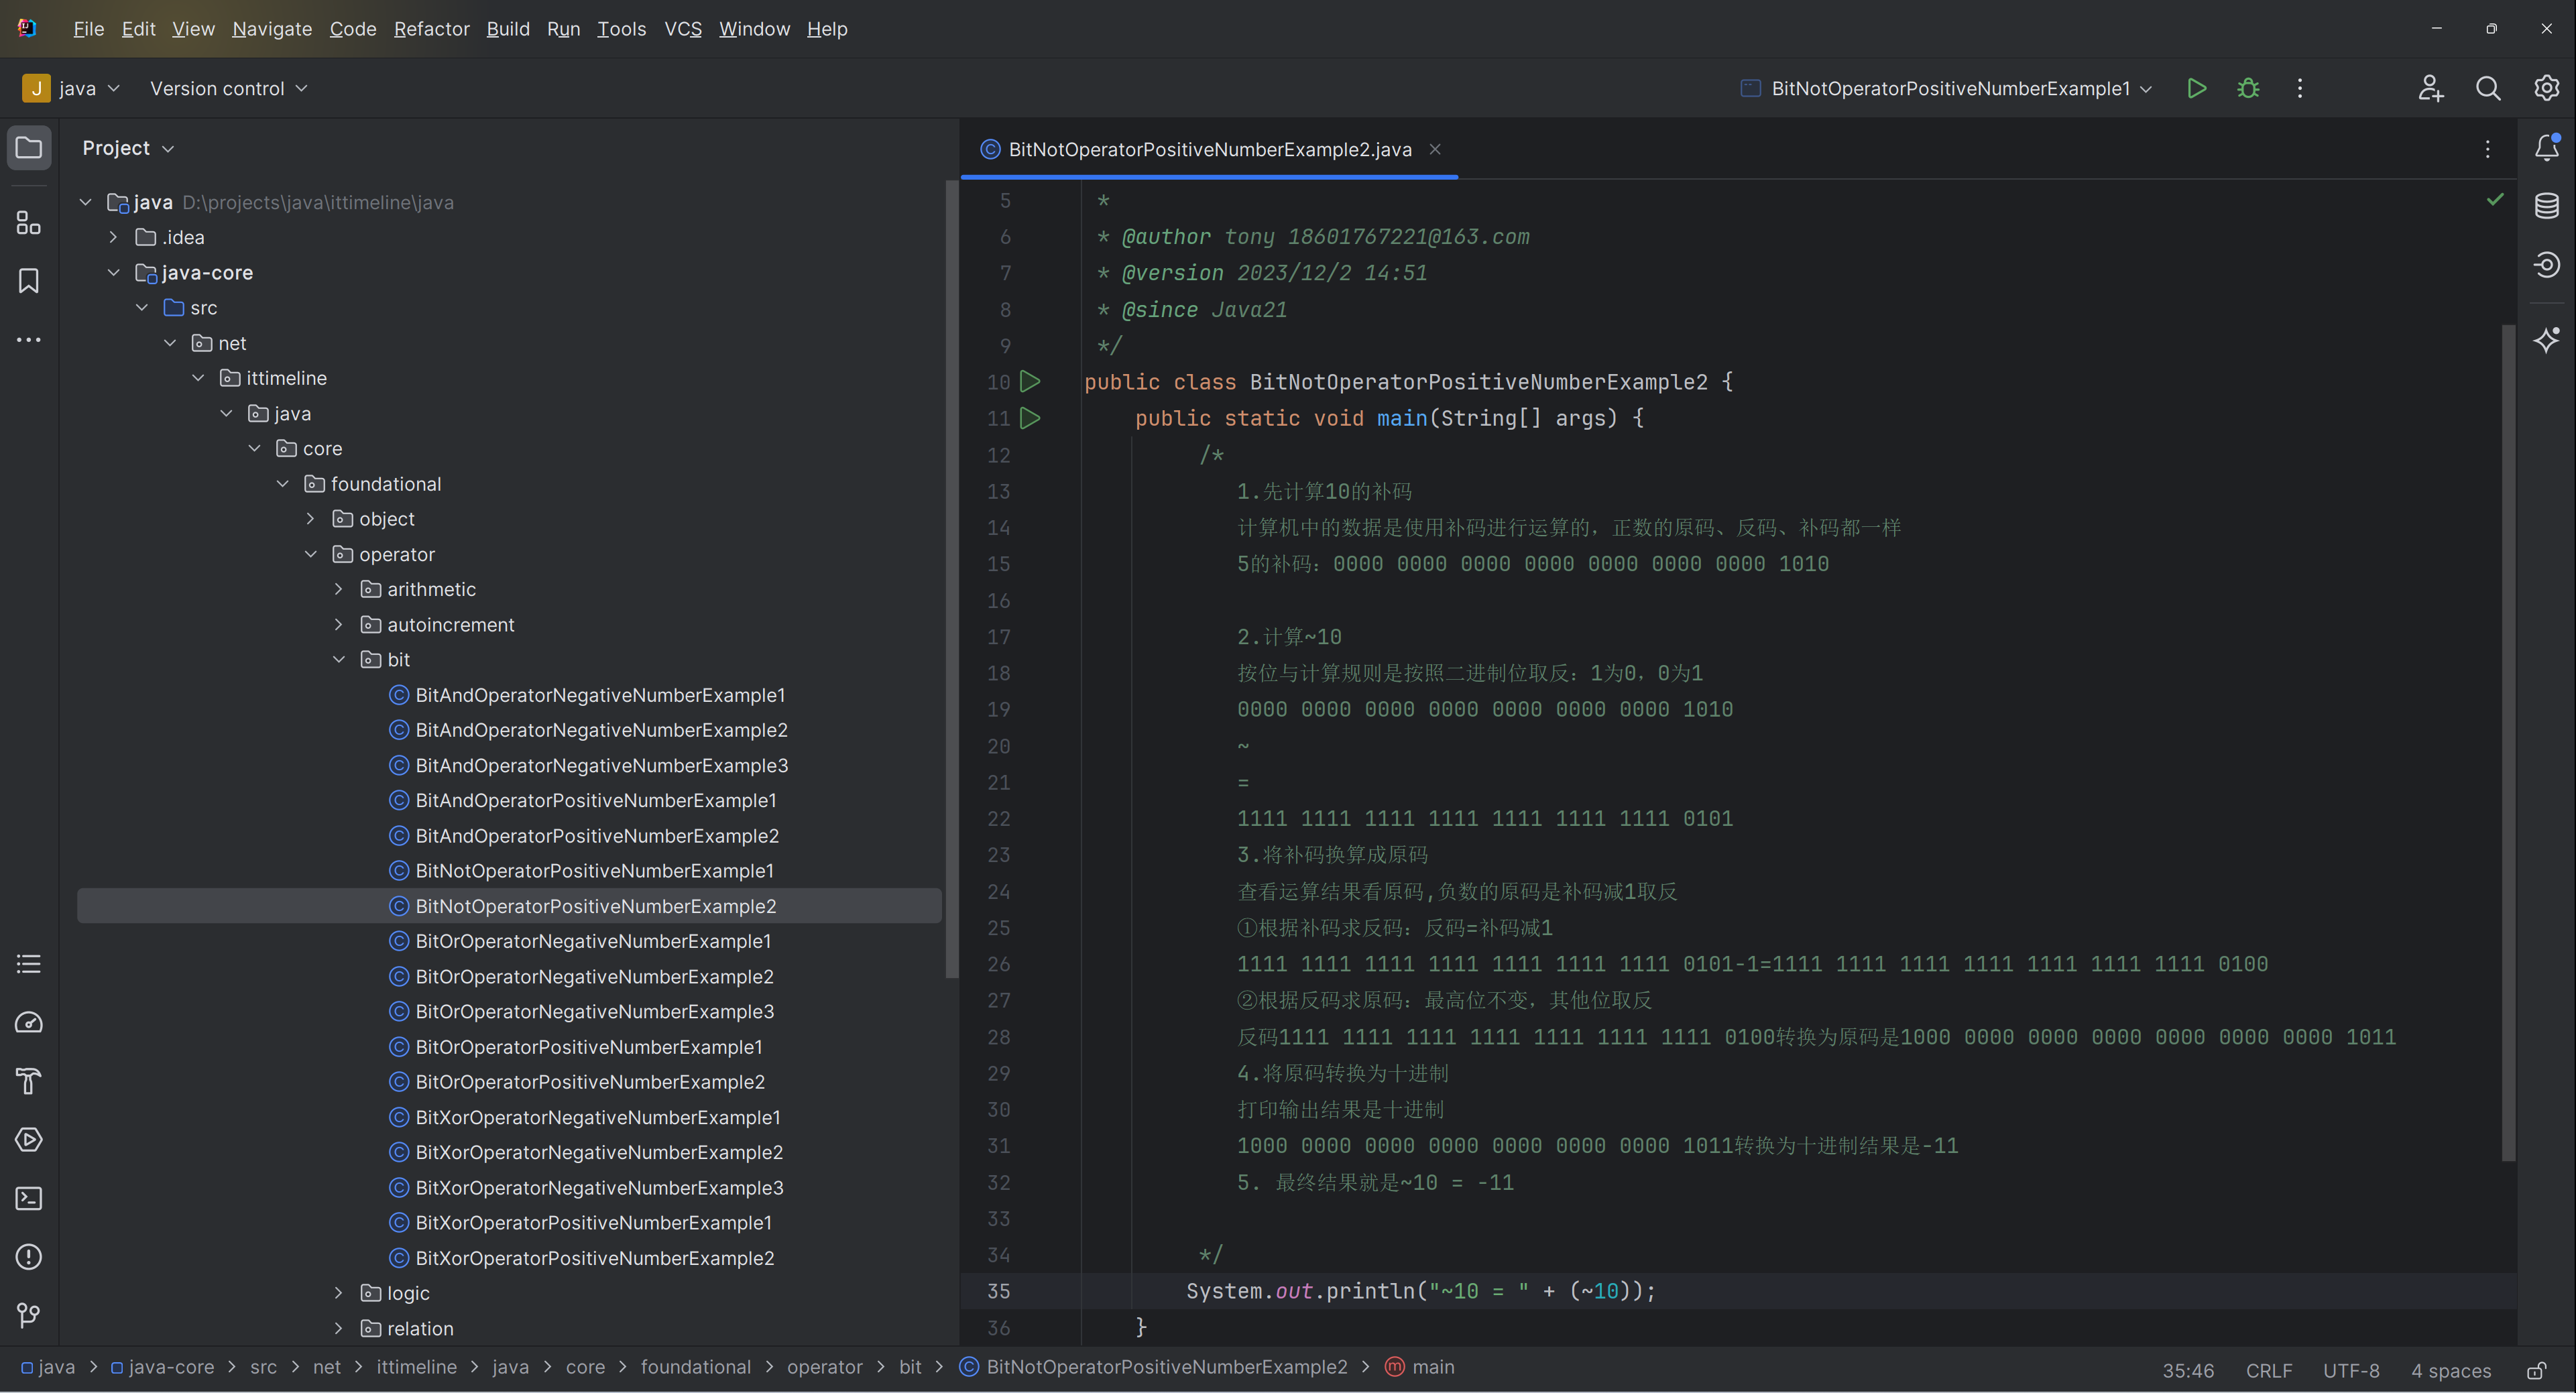Open Version control dropdown
Screen dimensions: 2576x1393
pos(228,88)
